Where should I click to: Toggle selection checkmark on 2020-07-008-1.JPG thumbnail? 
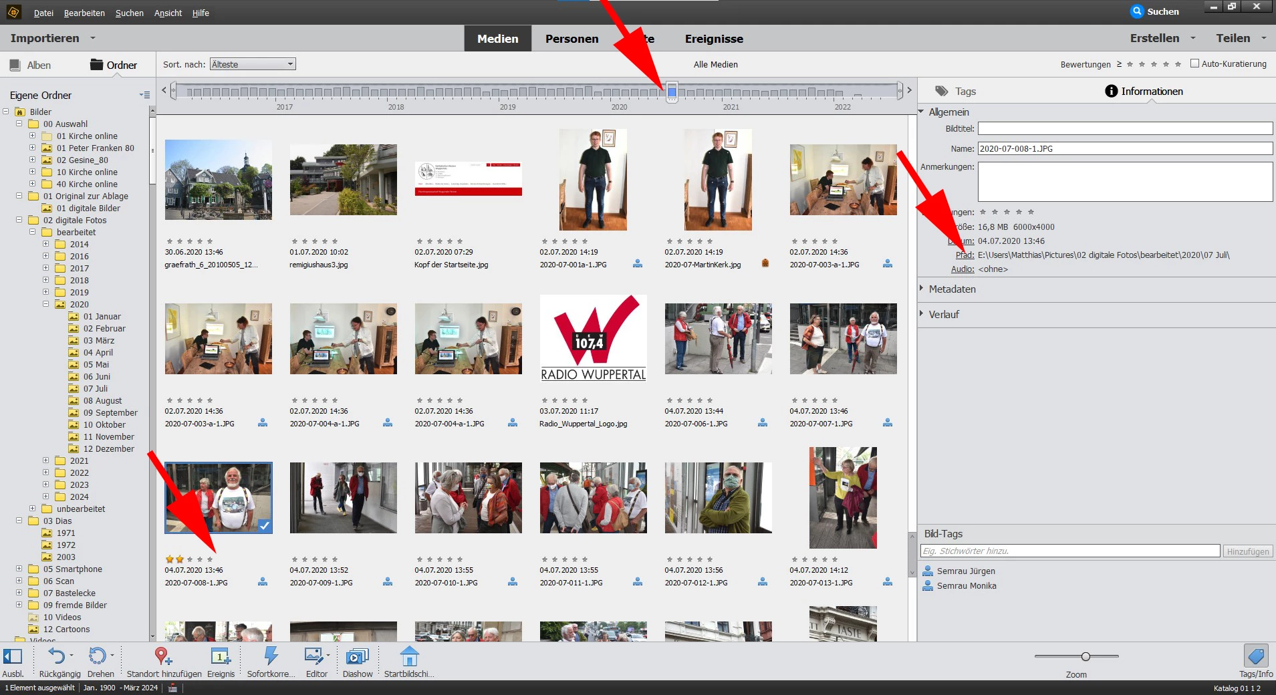pyautogui.click(x=265, y=526)
